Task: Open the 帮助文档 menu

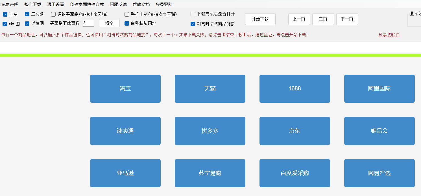Action: (141, 5)
